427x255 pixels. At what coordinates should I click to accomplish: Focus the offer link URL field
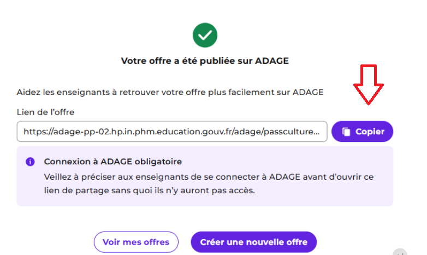[x=172, y=132]
